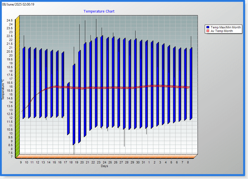This screenshot has width=248, height=179.
Task: Click the blue bar for day 18
Action: pyautogui.click(x=74, y=105)
